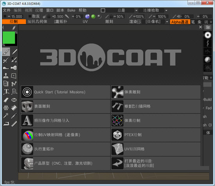Image resolution: width=215 pixels, height=186 pixels.
Task: Switch to the 重拓扑 room tab
Action: pos(61,22)
